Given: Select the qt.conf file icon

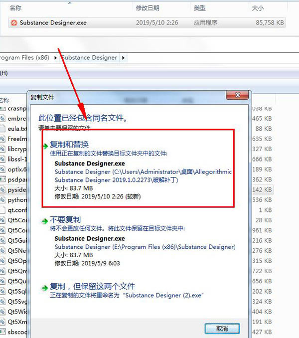Looking at the screenshot, I should tap(2, 210).
